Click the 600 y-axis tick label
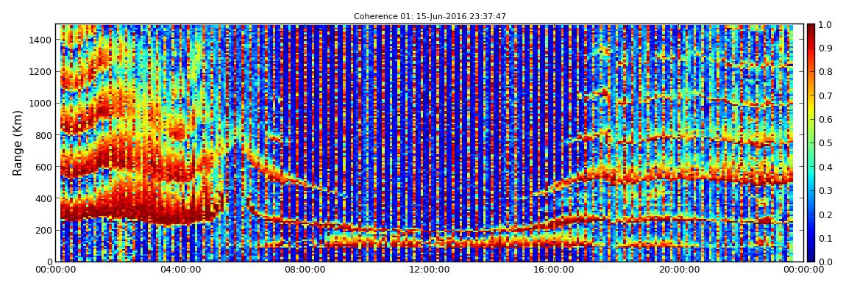The height and width of the screenshot is (299, 846). click(x=44, y=167)
